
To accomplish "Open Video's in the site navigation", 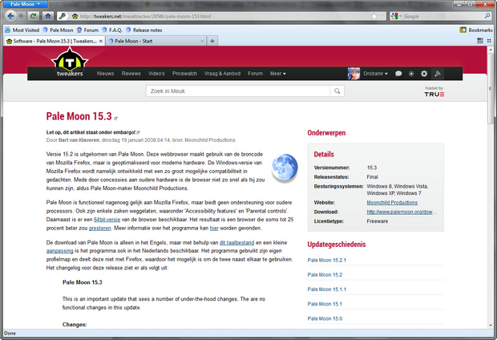I will pos(156,74).
